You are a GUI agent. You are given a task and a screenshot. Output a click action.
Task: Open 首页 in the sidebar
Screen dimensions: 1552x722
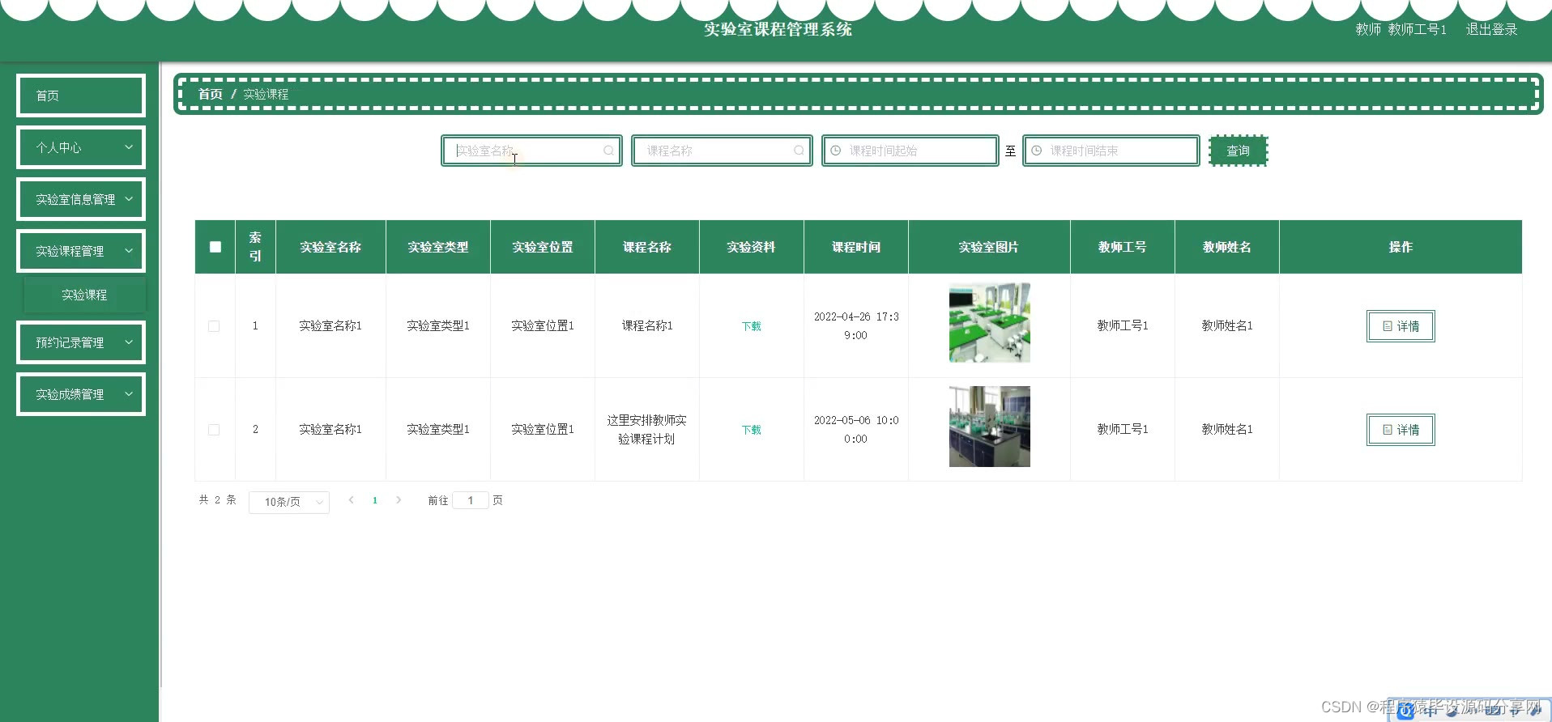click(81, 96)
